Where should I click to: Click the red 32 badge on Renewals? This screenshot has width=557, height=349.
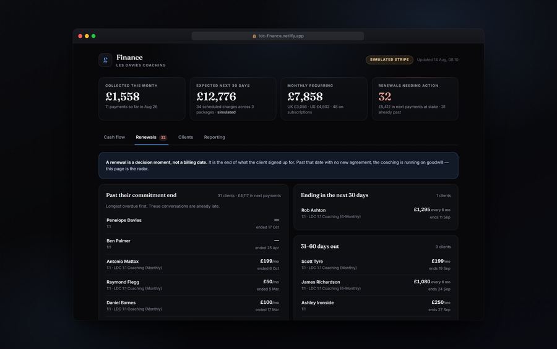[x=163, y=138]
